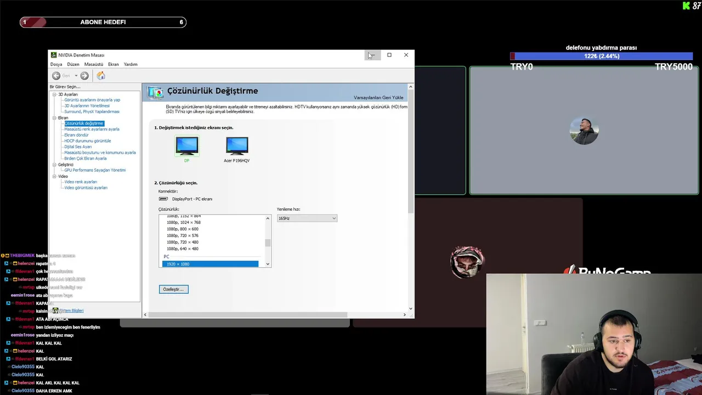Viewport: 702px width, 395px height.
Task: Open 3D Ayarlarının Yönetilmesi
Action: point(87,106)
